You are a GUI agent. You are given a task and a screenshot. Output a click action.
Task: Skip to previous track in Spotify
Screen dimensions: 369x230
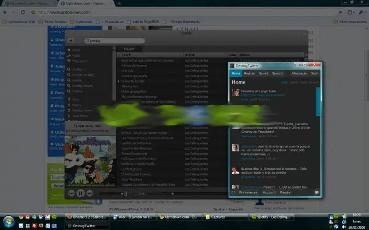pos(72,193)
